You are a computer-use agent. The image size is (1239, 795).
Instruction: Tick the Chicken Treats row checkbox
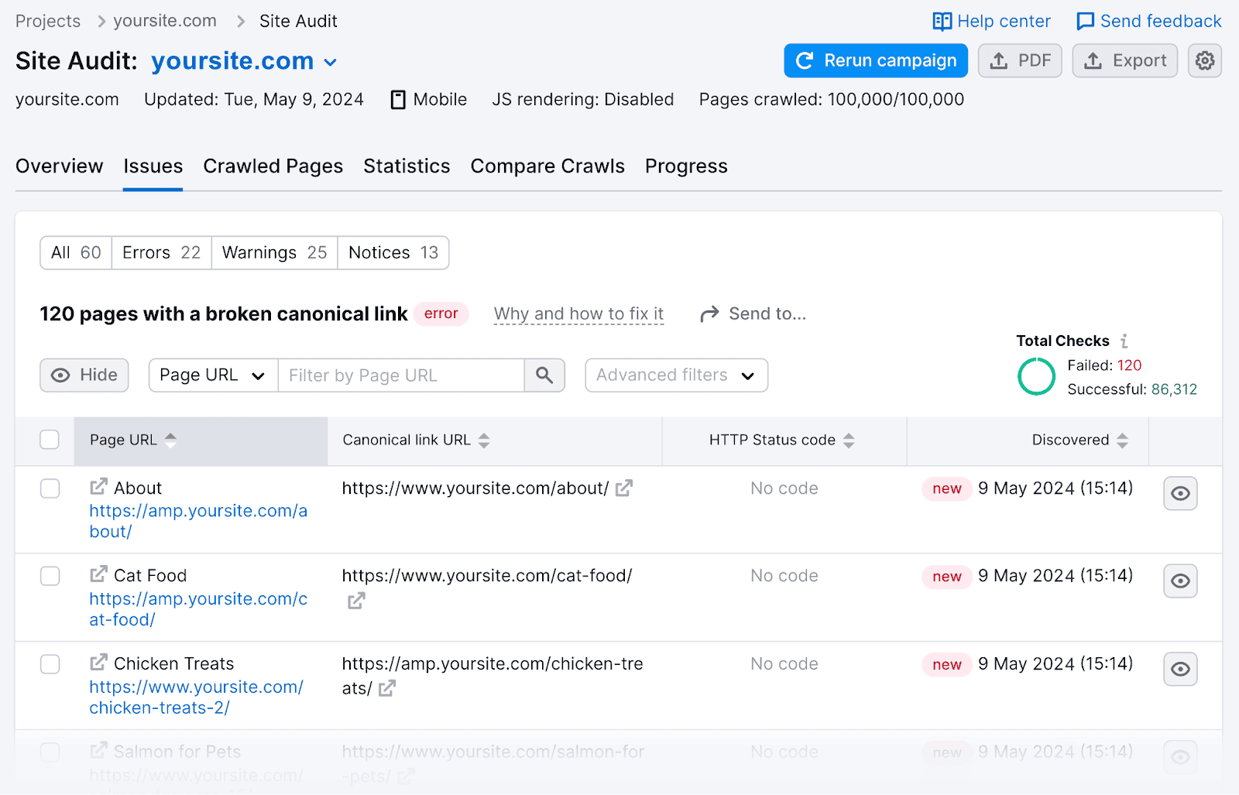(50, 664)
